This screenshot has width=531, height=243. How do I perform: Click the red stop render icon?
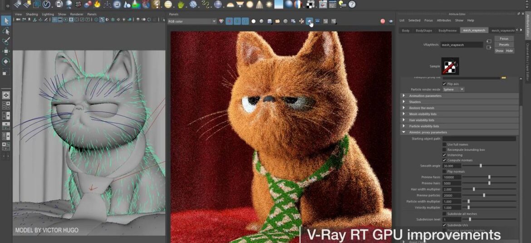tap(383, 21)
